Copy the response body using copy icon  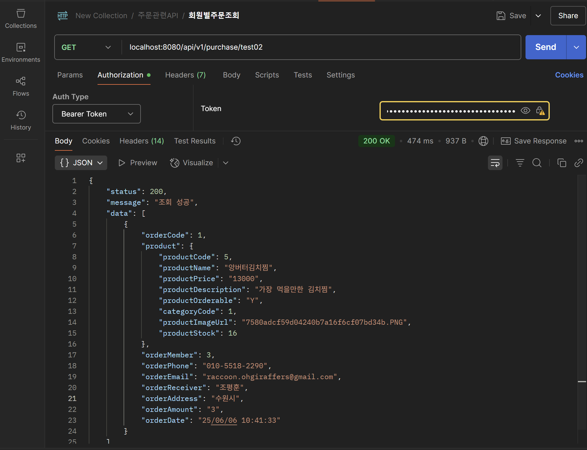click(562, 163)
